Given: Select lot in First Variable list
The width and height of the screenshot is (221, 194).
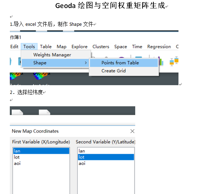Looking at the screenshot, I should coord(17,157).
